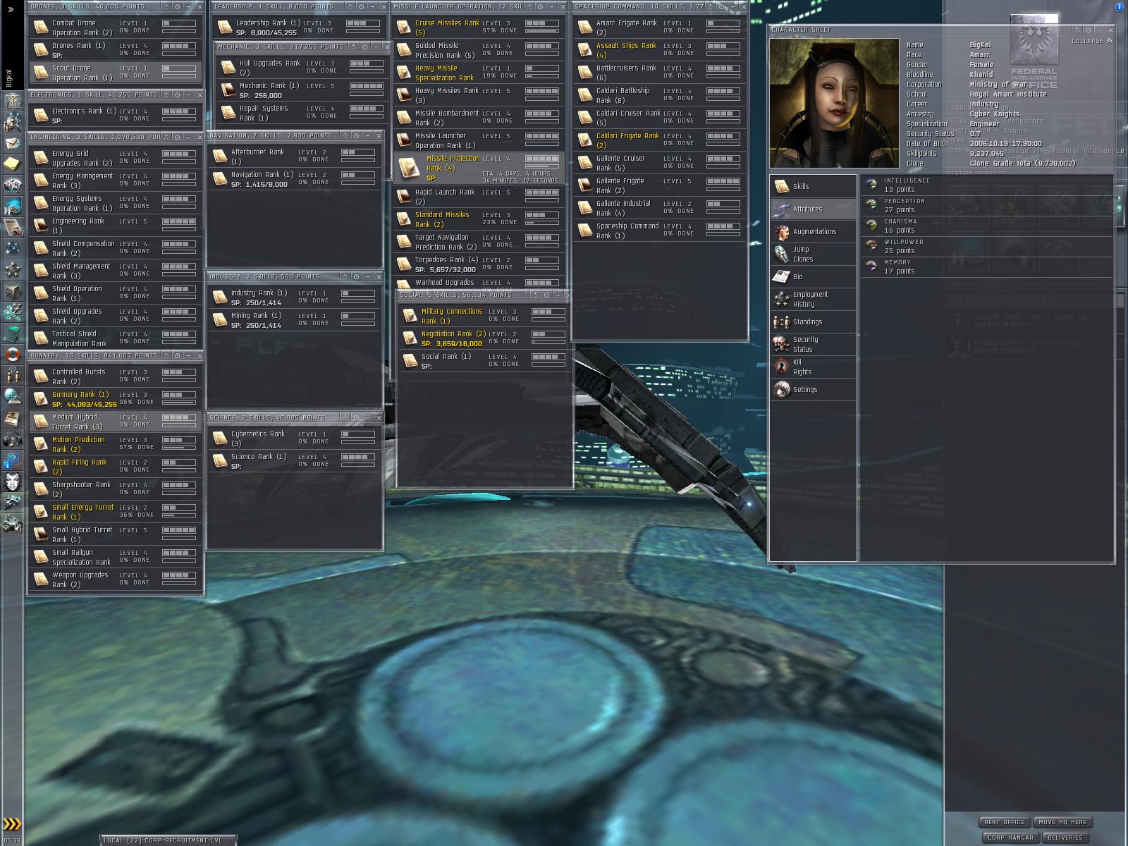This screenshot has height=846, width=1128.
Task: Select the Perception 27 points row
Action: pyautogui.click(x=987, y=205)
